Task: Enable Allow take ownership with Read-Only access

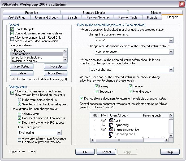Action: (x=12, y=39)
